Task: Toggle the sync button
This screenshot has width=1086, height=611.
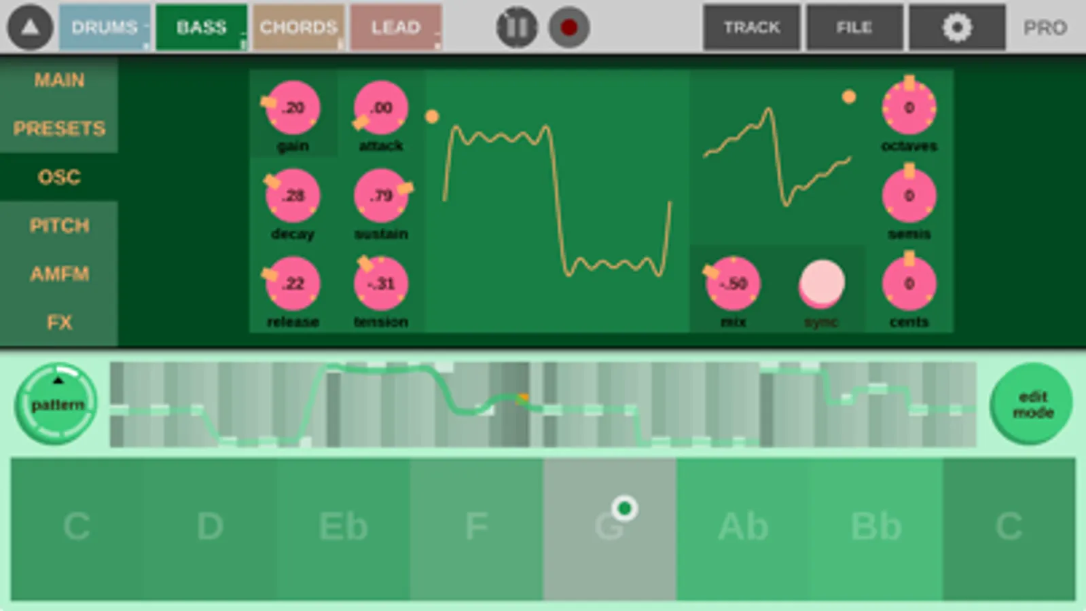Action: 822,283
